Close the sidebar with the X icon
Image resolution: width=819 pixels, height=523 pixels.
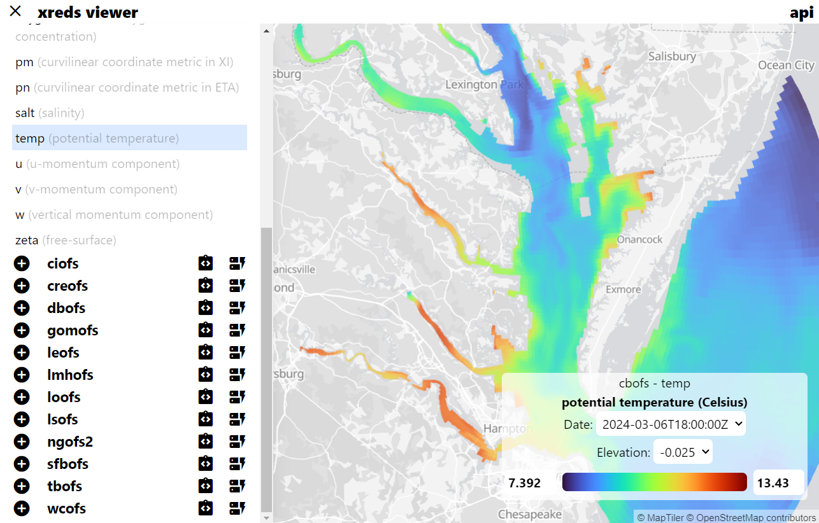[x=15, y=11]
